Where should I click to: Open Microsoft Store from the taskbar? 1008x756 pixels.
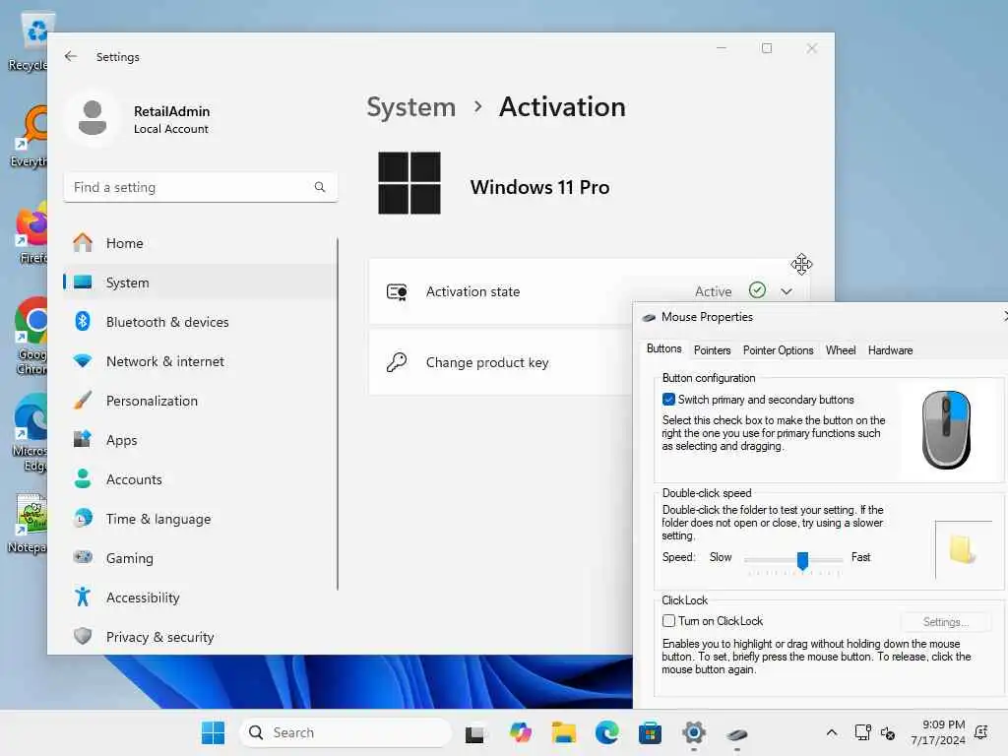tap(650, 732)
